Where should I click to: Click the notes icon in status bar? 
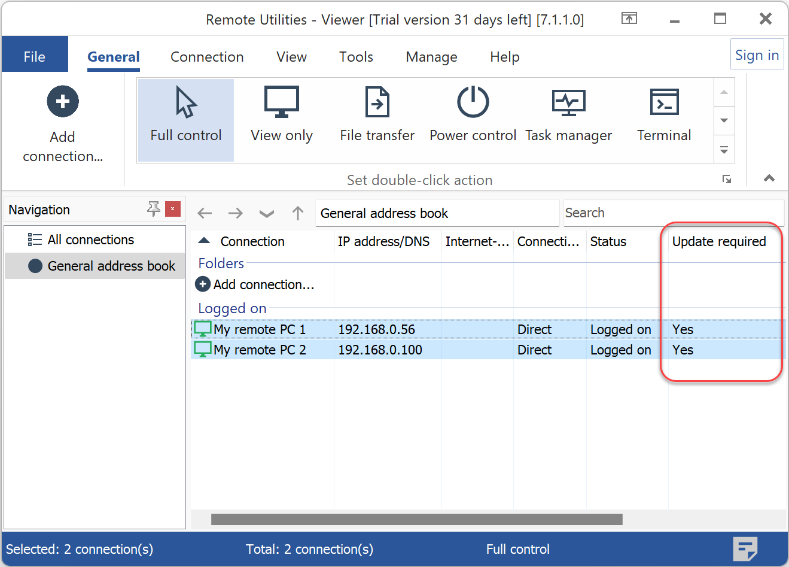[x=745, y=548]
